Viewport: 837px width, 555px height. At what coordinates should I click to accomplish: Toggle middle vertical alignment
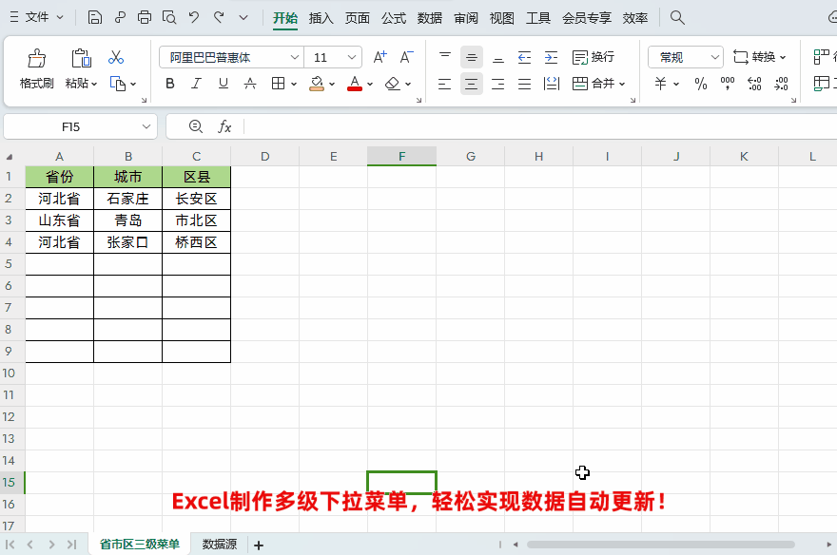coord(472,57)
